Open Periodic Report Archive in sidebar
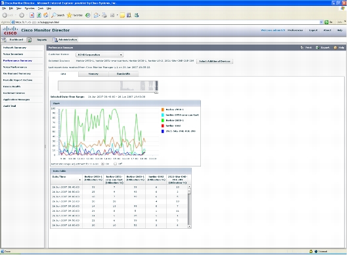The image size is (348, 255). (18, 80)
